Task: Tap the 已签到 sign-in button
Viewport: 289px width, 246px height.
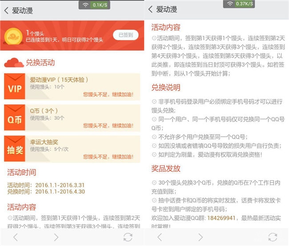Action: click(126, 35)
